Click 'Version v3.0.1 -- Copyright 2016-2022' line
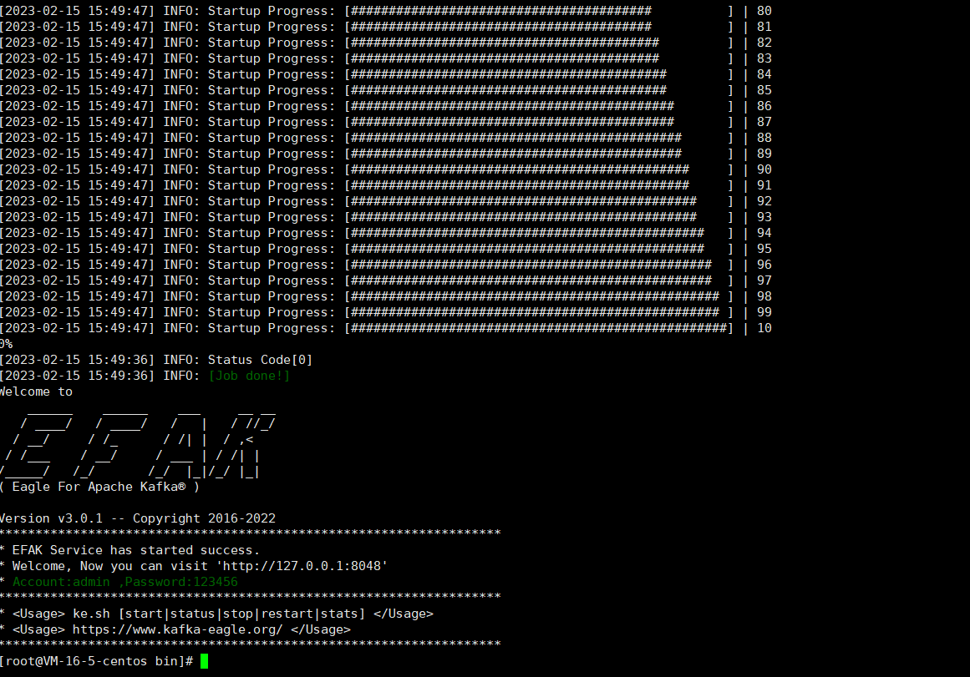 click(137, 518)
